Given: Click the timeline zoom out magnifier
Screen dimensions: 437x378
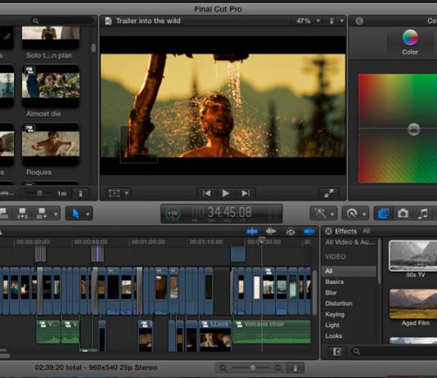Looking at the screenshot, I should pos(223,368).
